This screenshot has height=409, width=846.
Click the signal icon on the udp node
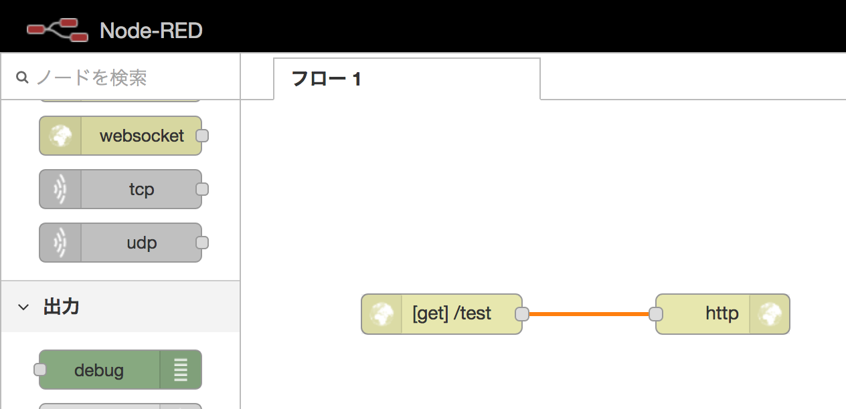pyautogui.click(x=61, y=243)
